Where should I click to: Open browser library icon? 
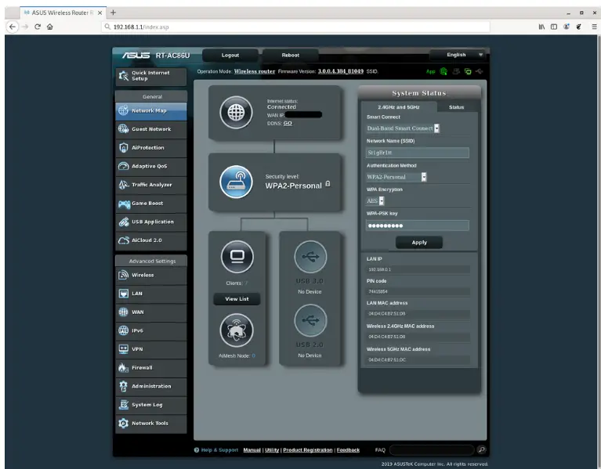coord(541,27)
